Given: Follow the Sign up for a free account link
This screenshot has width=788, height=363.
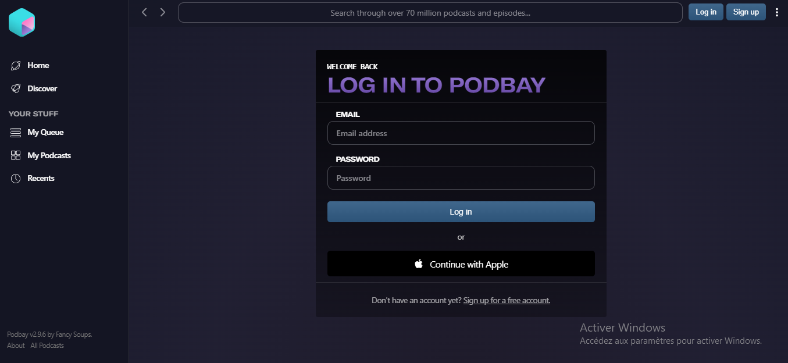Looking at the screenshot, I should coord(507,301).
